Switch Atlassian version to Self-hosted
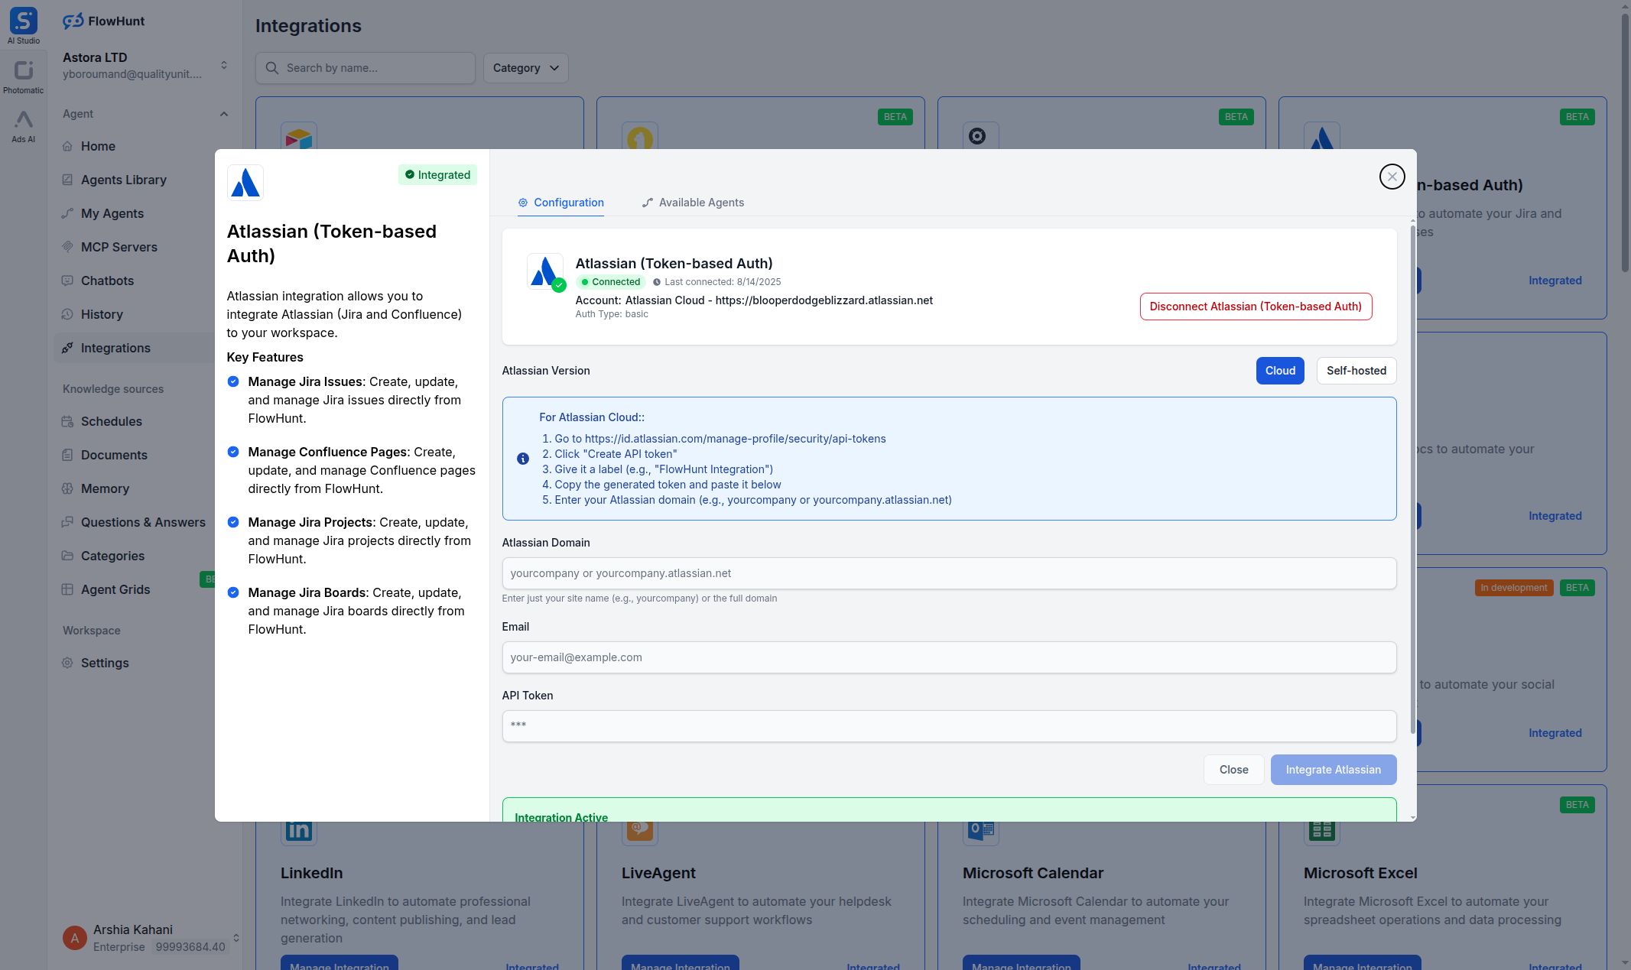This screenshot has height=970, width=1631. [x=1356, y=371]
